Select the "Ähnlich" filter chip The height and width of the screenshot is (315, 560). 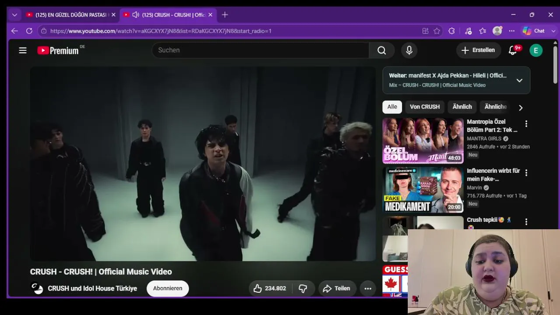462,107
